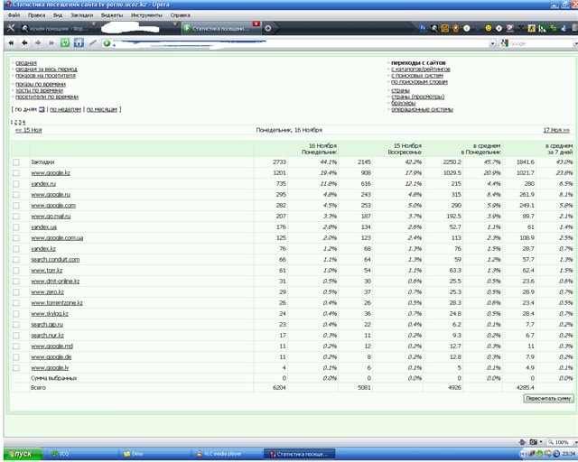Click the green site badge in address bar
The height and width of the screenshot is (462, 578).
coord(107,43)
